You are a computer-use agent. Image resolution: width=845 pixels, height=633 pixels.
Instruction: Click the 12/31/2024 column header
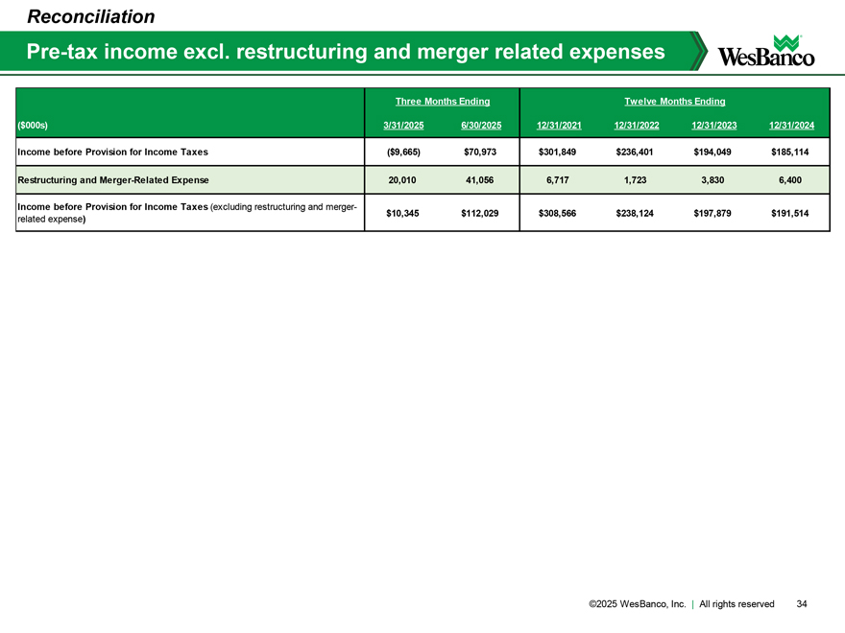coord(791,126)
